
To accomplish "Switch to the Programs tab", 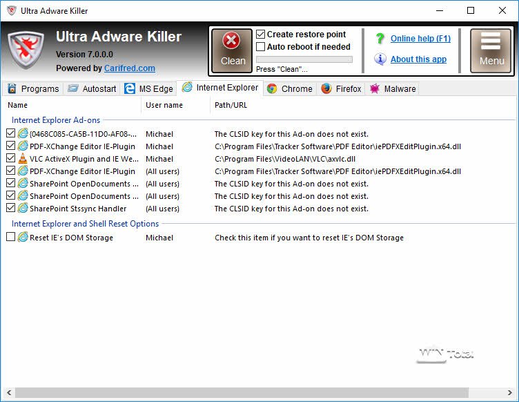I will (33, 88).
